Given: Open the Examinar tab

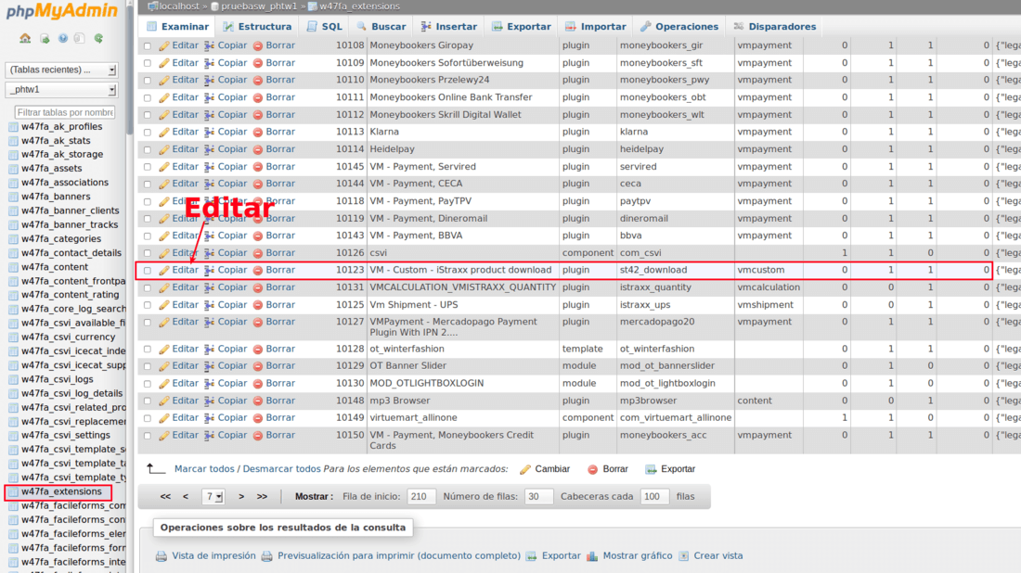Looking at the screenshot, I should click(x=177, y=27).
